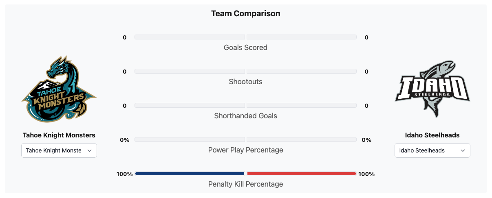Image resolution: width=492 pixels, height=198 pixels.
Task: Click the right Shorthanded Goals progress bar
Action: pyautogui.click(x=302, y=105)
